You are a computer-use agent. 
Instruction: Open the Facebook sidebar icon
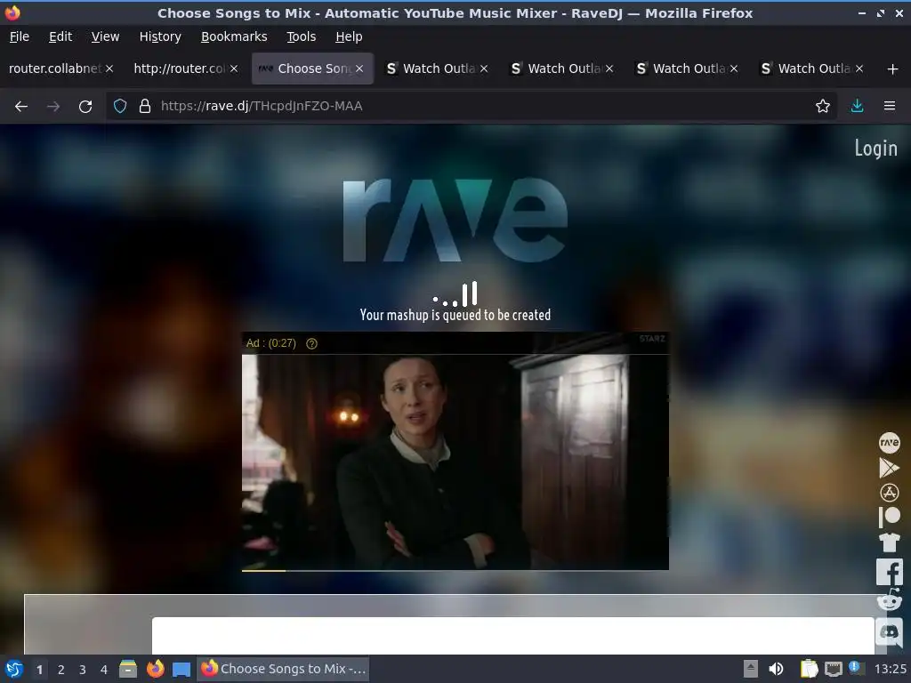890,573
